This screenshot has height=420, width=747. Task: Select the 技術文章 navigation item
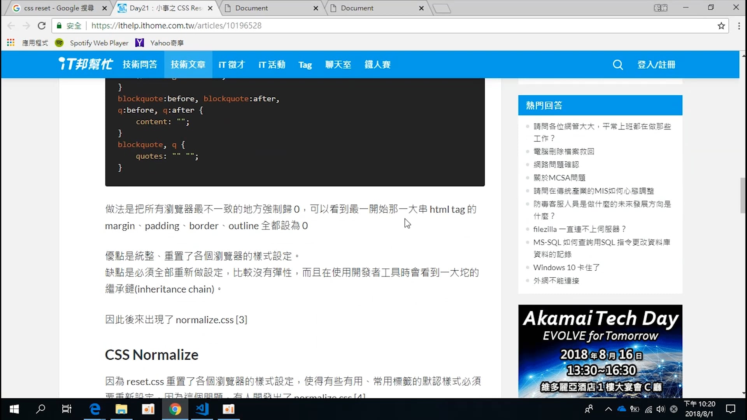[x=188, y=65]
